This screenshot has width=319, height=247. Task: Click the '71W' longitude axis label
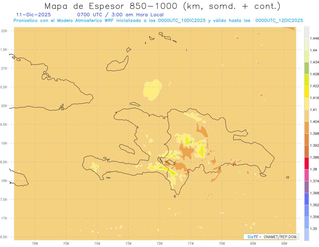coord(191,243)
